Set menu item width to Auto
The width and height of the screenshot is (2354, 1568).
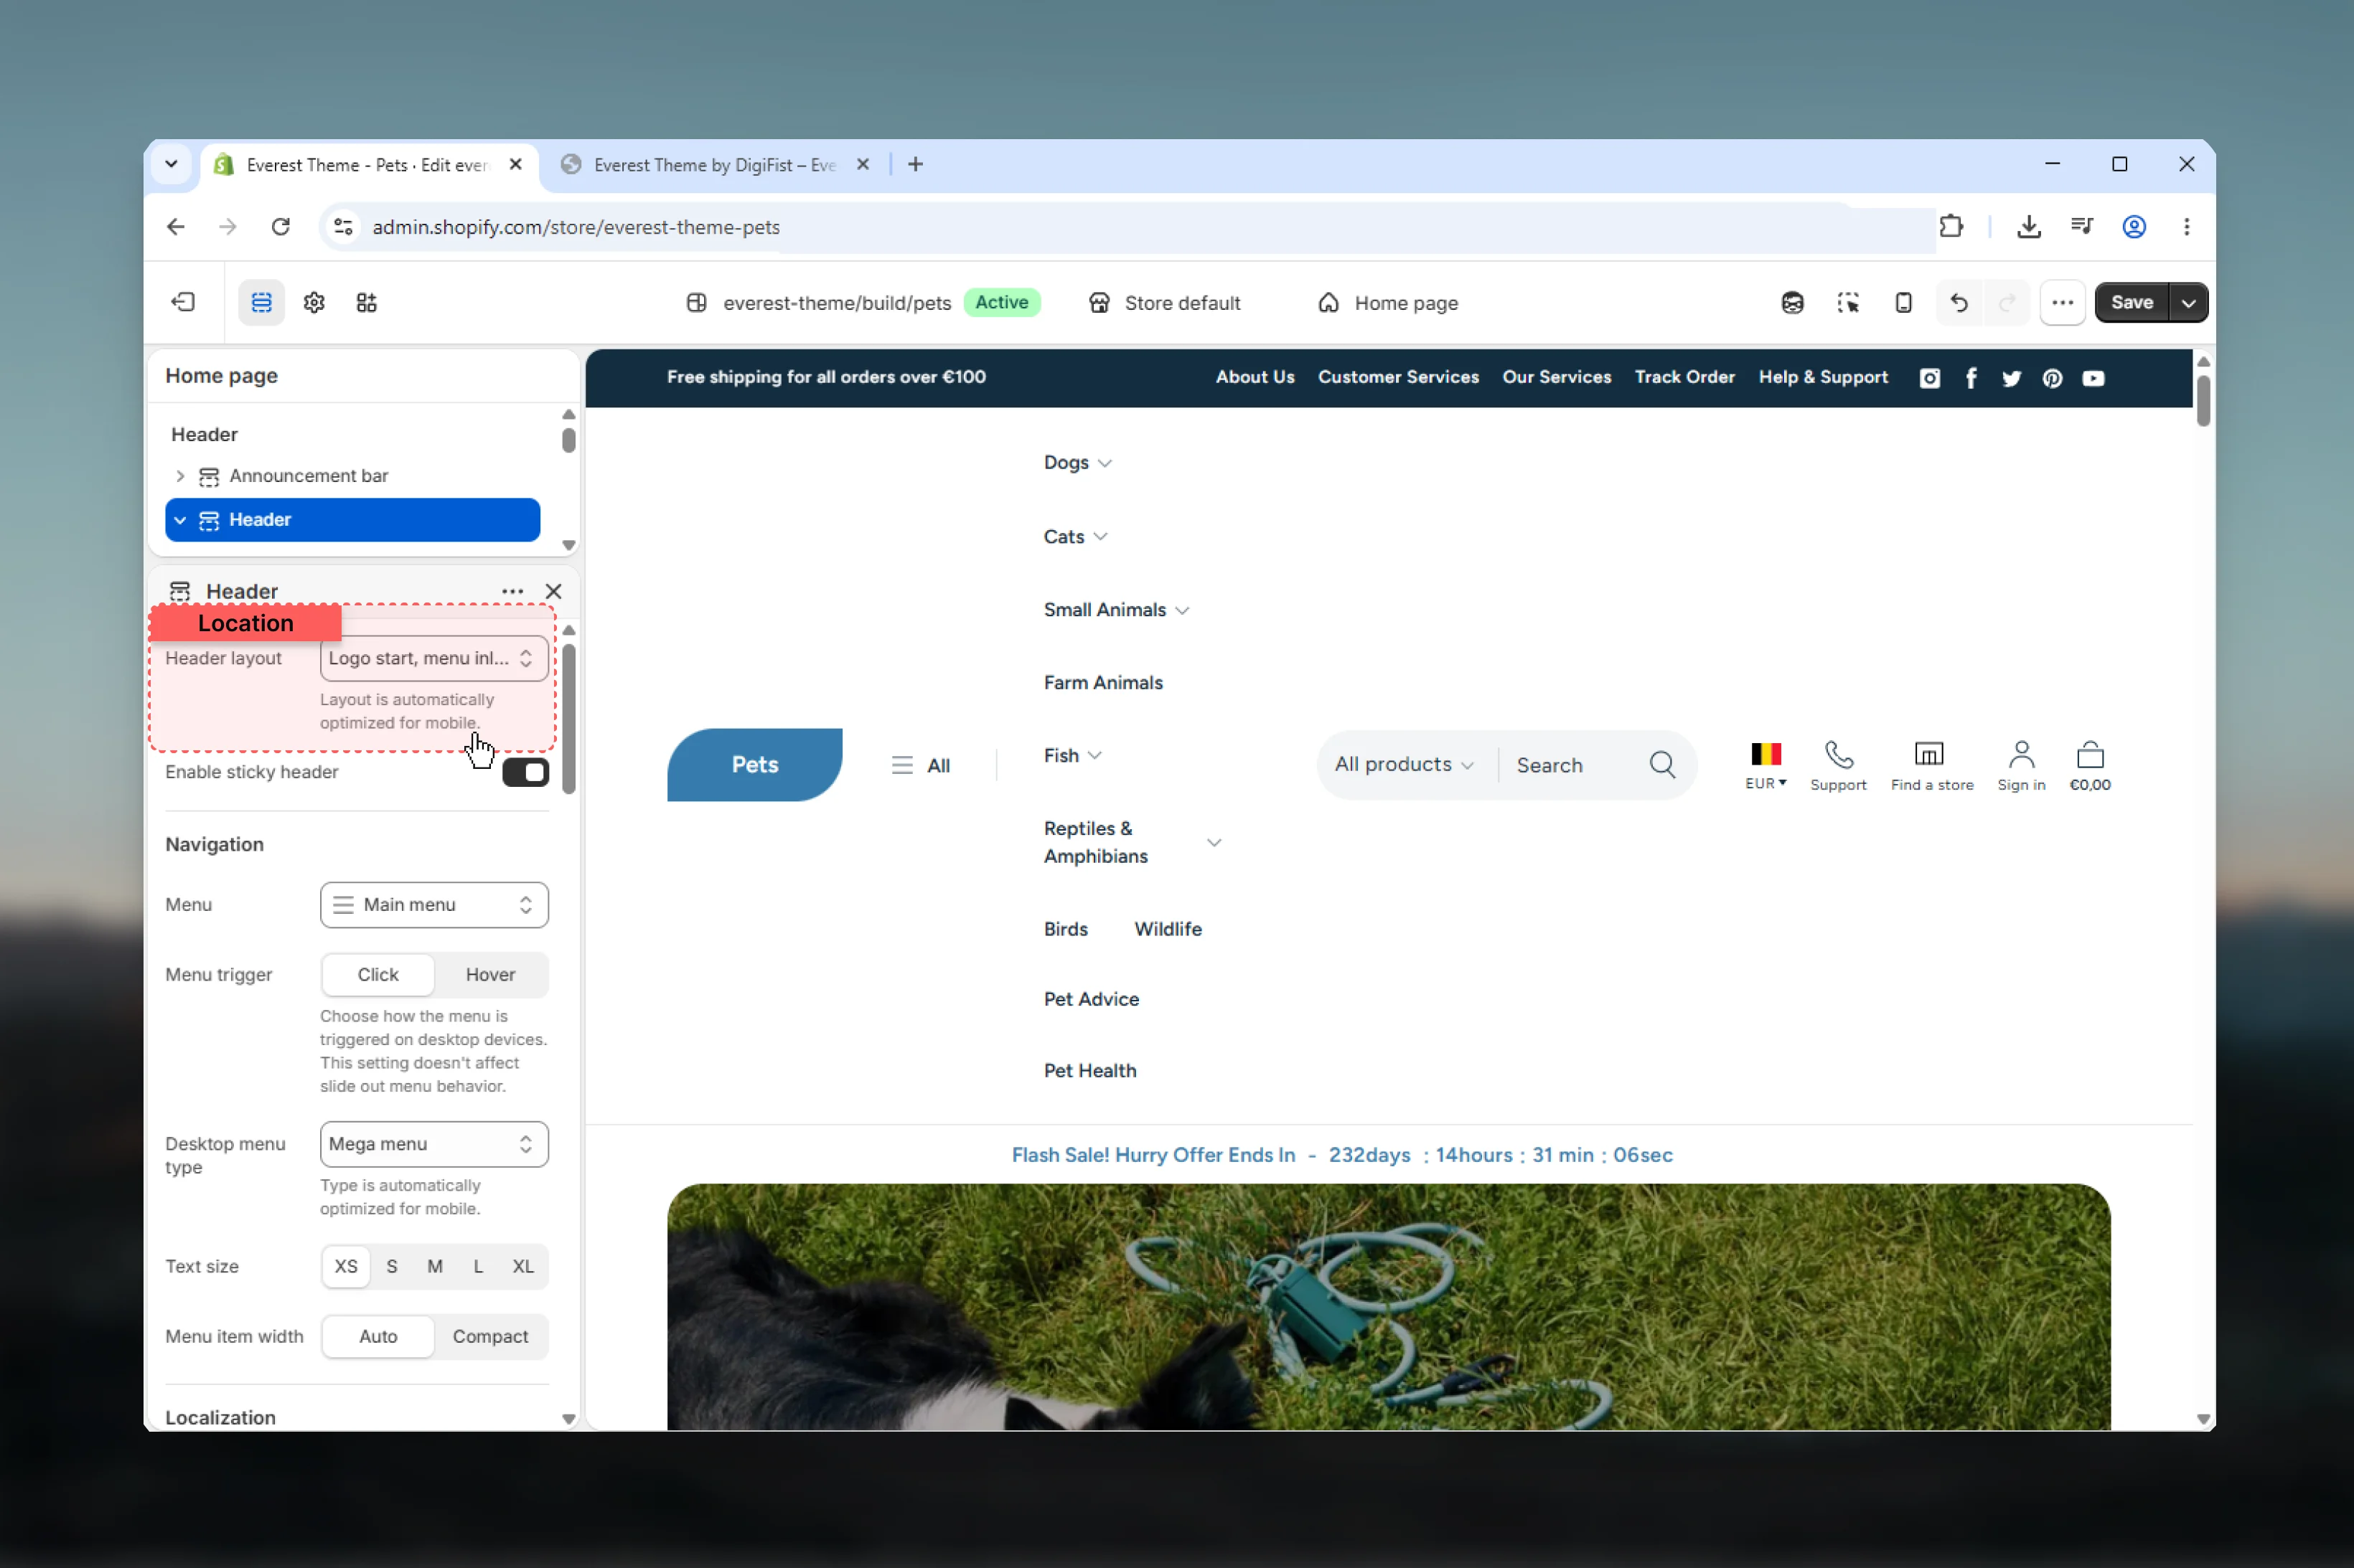point(378,1336)
